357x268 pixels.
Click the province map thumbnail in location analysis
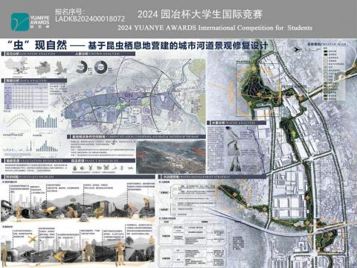(43, 67)
